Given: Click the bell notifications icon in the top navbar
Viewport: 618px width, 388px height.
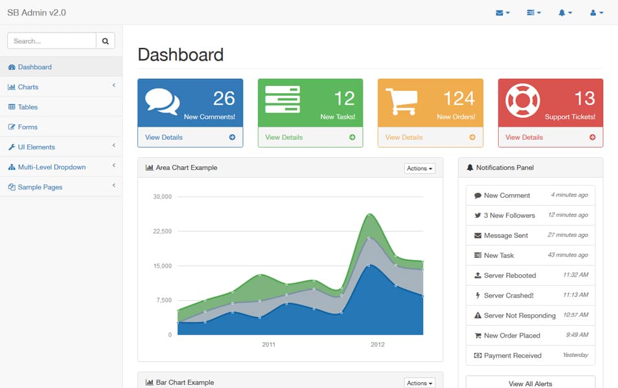Looking at the screenshot, I should point(562,12).
